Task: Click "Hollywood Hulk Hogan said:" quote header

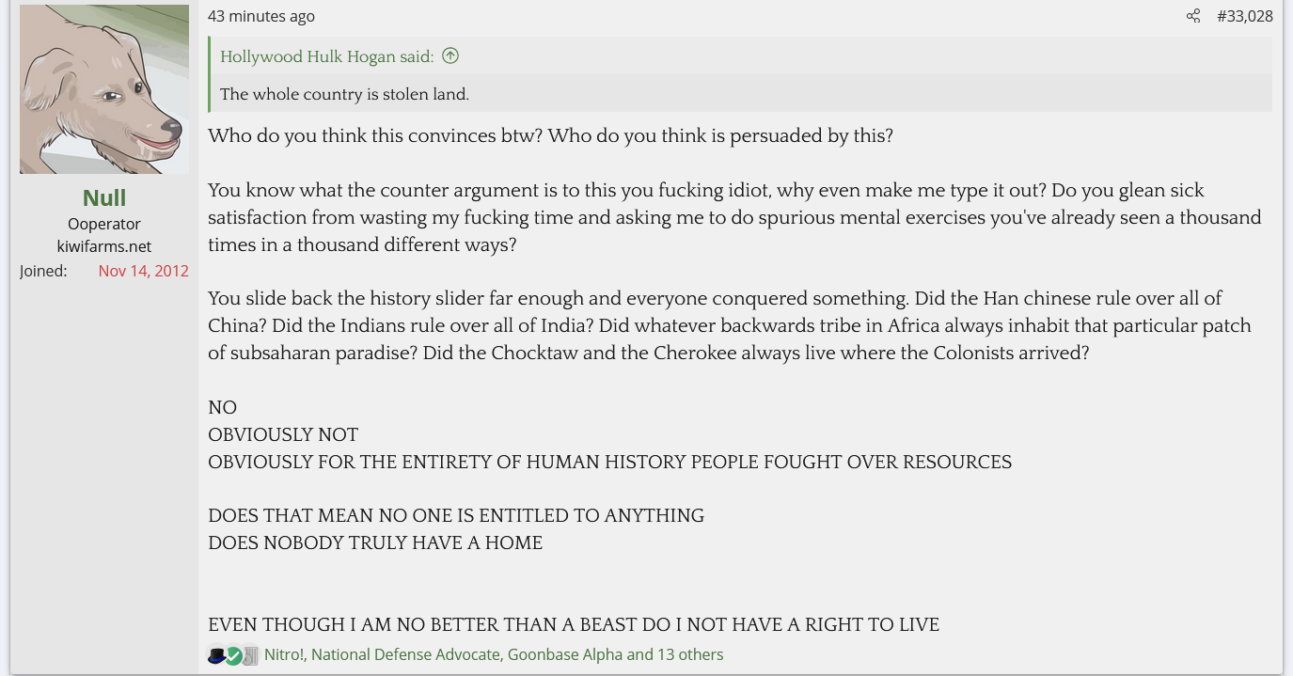Action: coord(326,56)
